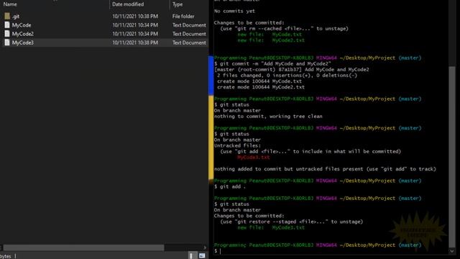Click the 'No commits yet' line

pos(234,12)
